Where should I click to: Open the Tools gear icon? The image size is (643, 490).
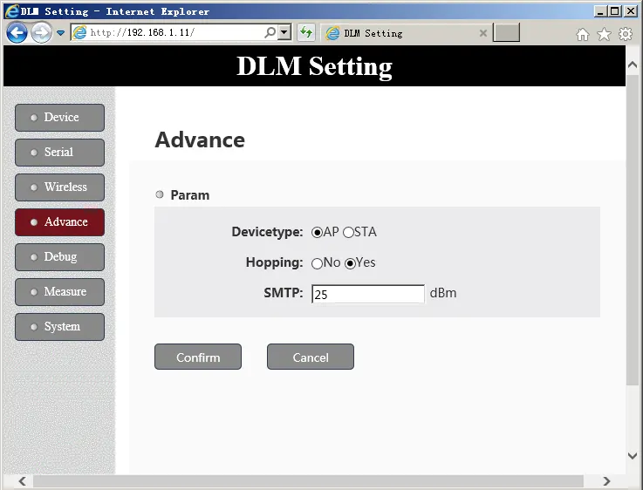pos(625,34)
